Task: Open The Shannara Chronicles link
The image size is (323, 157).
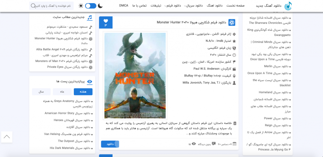Action: click(x=270, y=20)
